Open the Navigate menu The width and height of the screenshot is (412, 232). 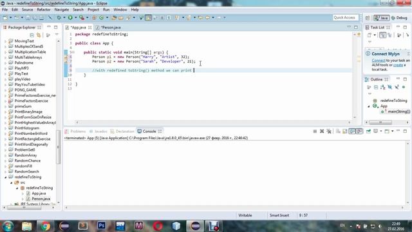pyautogui.click(x=62, y=10)
